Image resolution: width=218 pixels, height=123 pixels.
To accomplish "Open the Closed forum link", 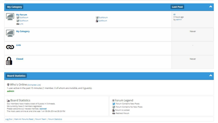I will [20, 59].
